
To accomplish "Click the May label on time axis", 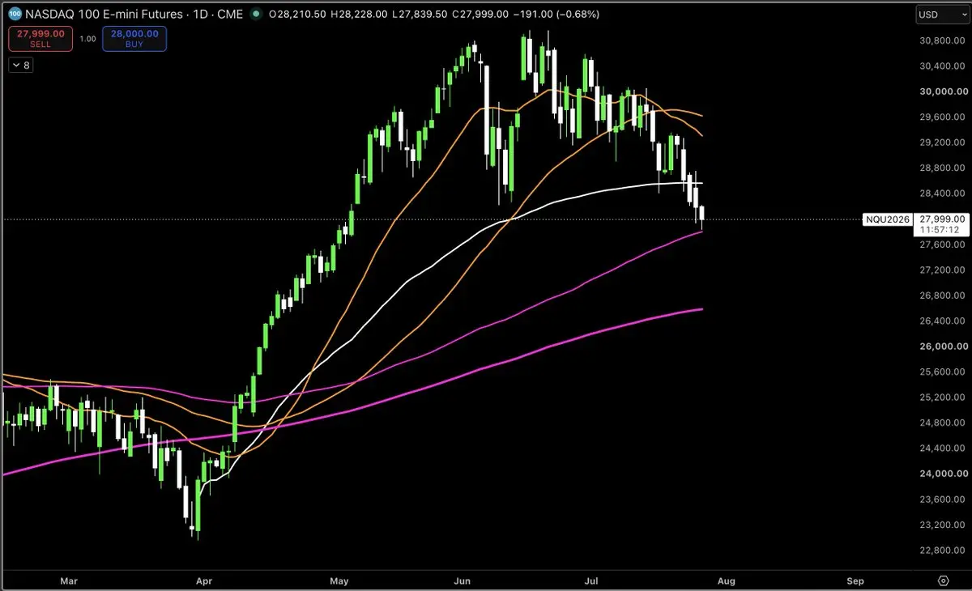I will coord(339,580).
